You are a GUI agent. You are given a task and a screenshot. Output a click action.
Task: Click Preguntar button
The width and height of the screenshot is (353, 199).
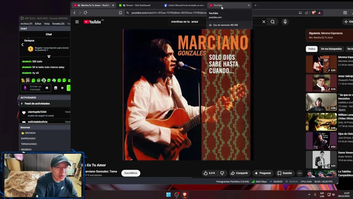click(263, 173)
